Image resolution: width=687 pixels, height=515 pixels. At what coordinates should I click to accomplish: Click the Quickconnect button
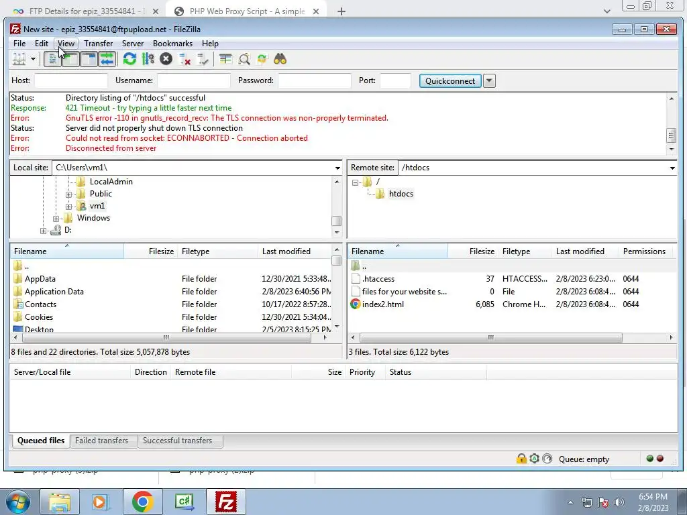tap(450, 81)
